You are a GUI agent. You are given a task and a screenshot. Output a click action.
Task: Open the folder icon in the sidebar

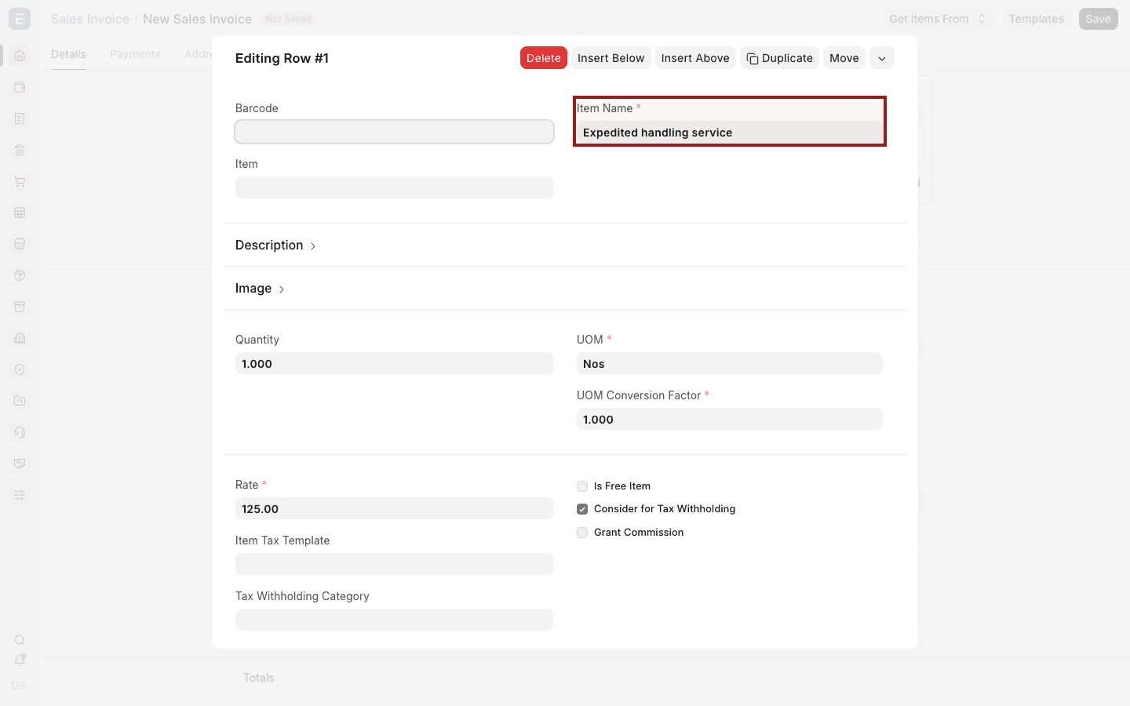point(20,401)
